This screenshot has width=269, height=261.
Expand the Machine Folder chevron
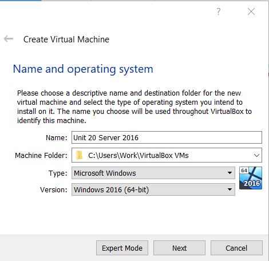click(x=256, y=155)
